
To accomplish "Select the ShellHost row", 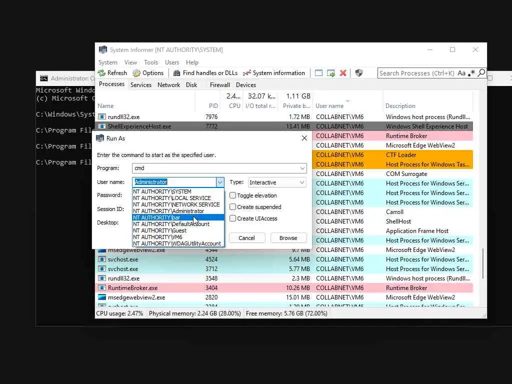I will pos(392,221).
